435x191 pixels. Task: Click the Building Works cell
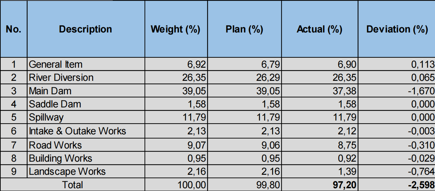(x=86, y=158)
